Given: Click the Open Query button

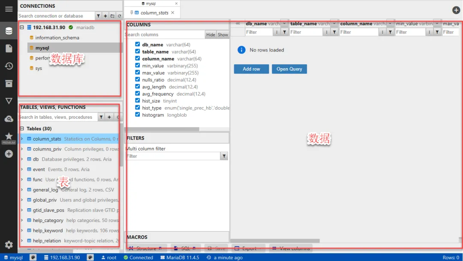Looking at the screenshot, I should click(289, 69).
